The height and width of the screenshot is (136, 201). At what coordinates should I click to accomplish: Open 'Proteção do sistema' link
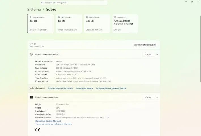click(84, 88)
